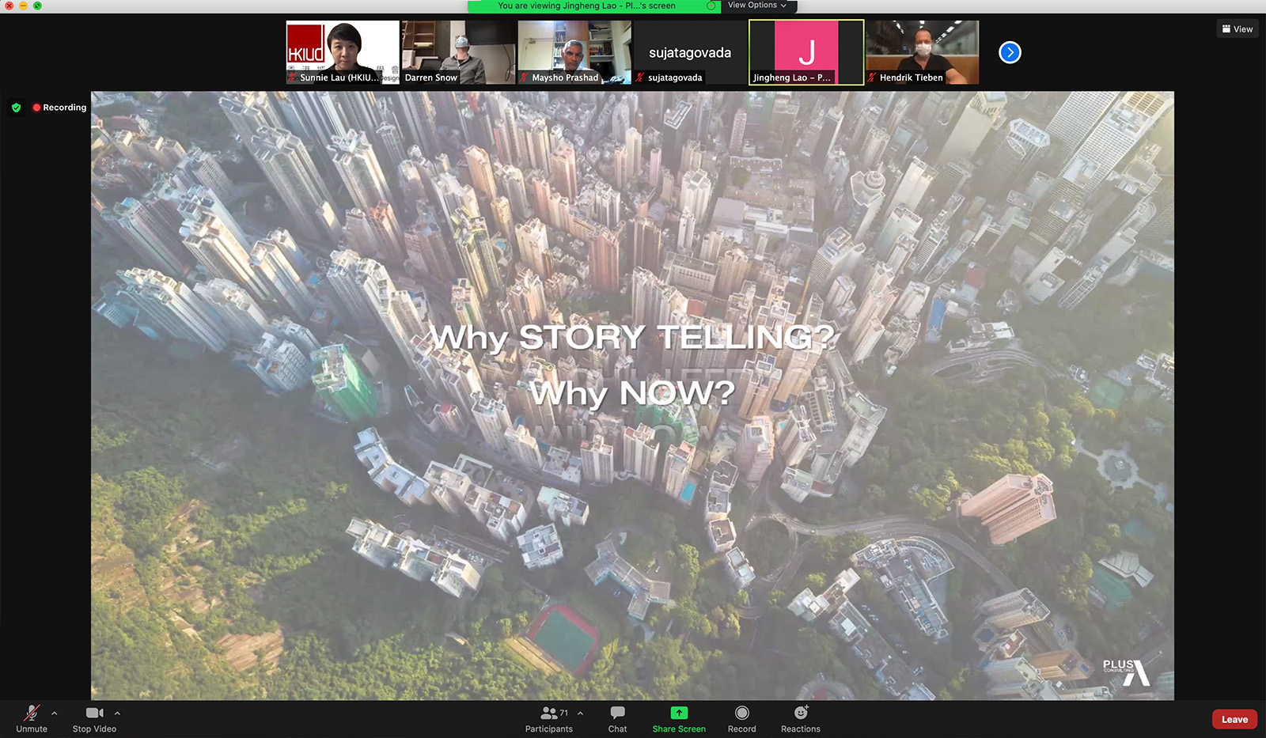Open the View layout menu
The image size is (1266, 738).
pos(1238,29)
